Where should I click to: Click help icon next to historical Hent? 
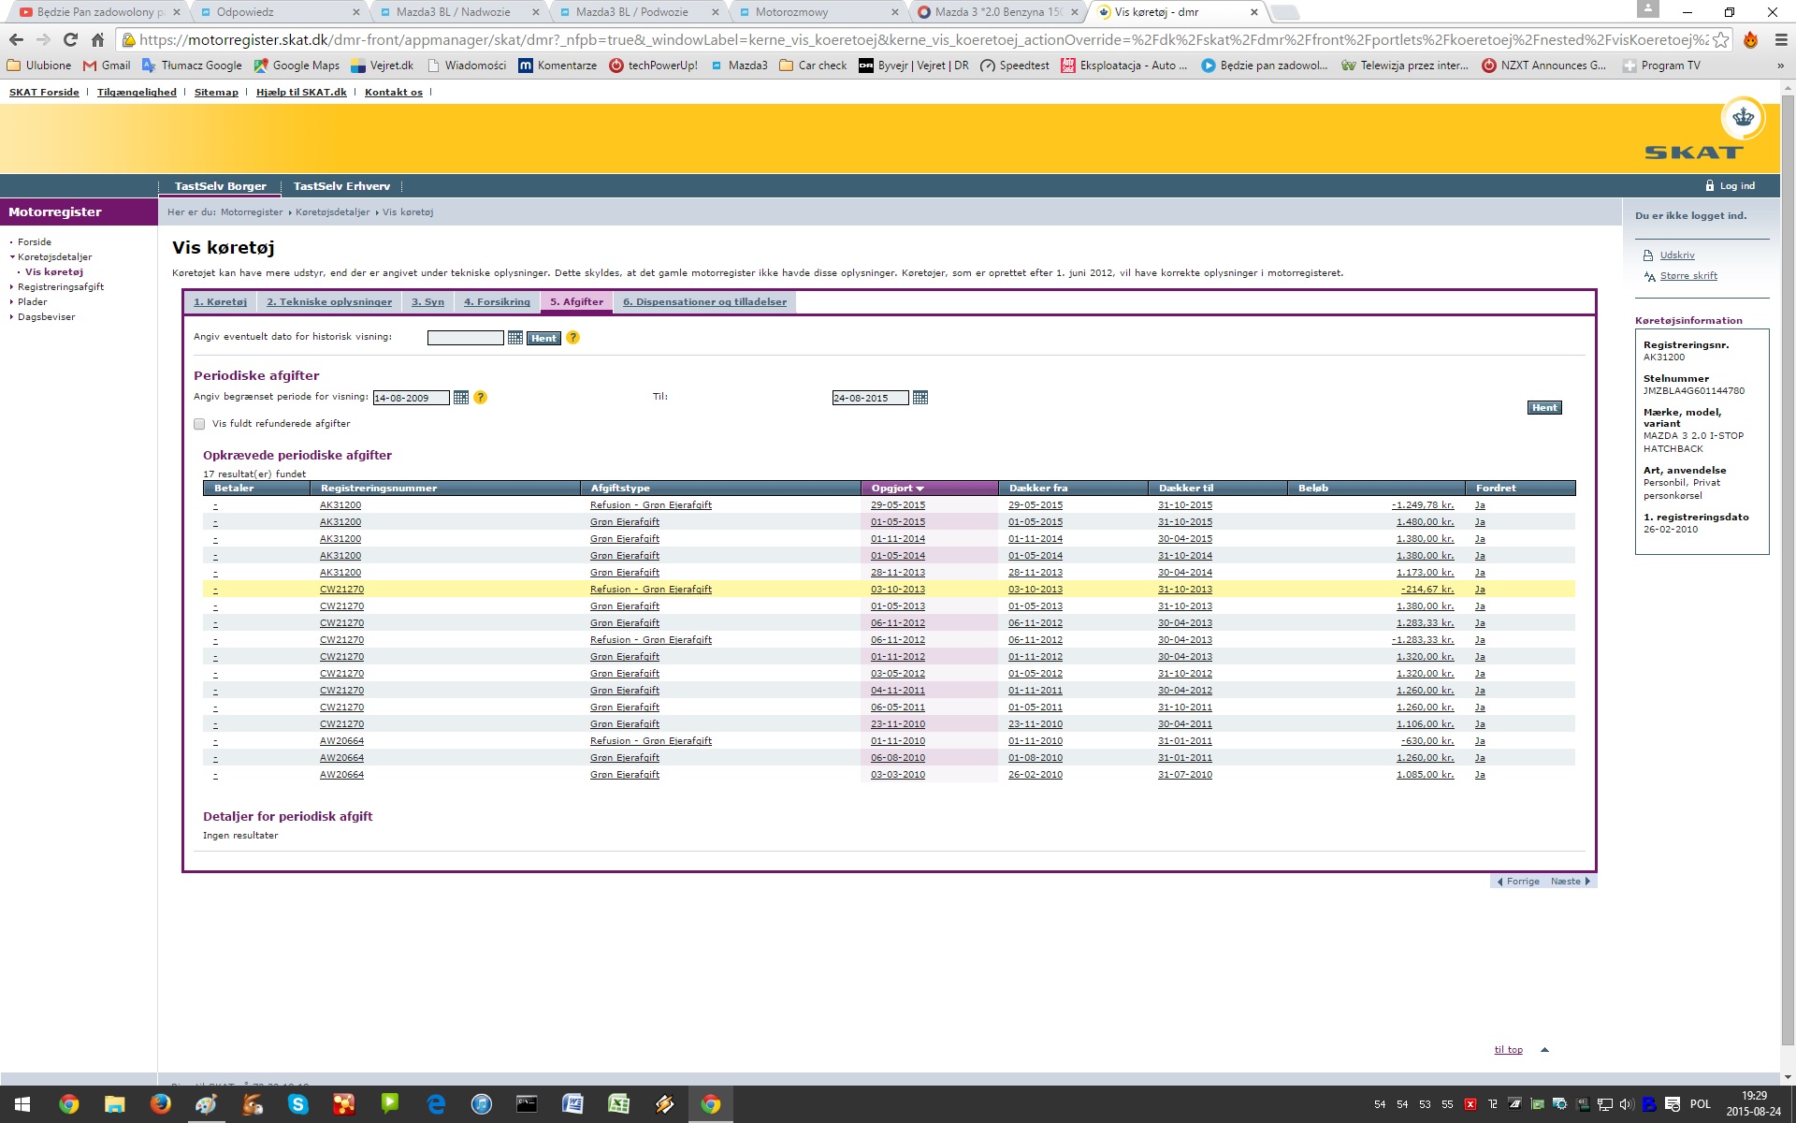pyautogui.click(x=572, y=338)
